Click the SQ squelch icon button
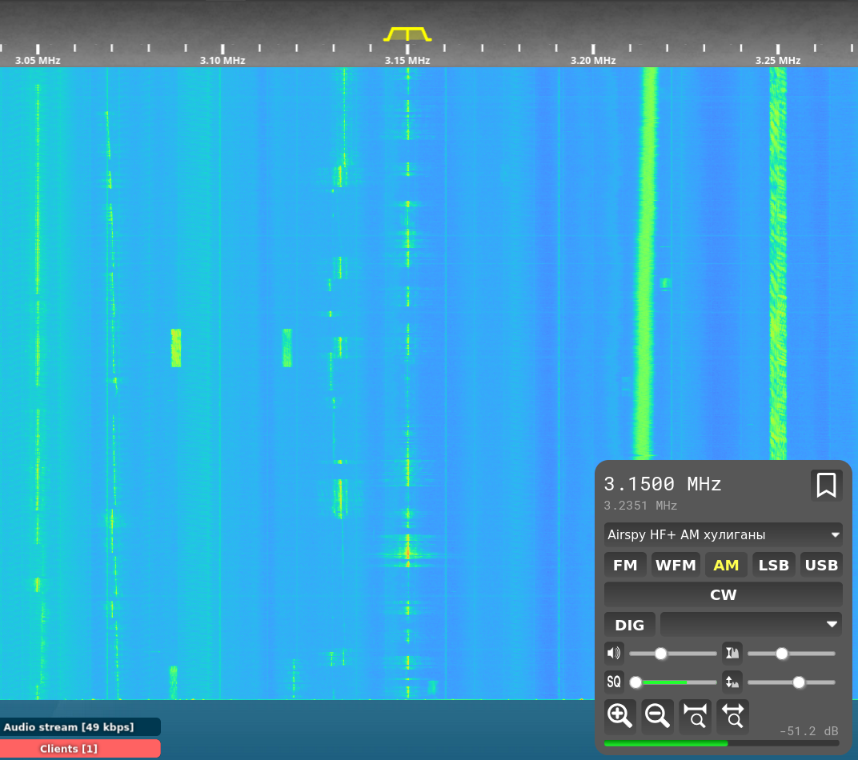The height and width of the screenshot is (760, 858). (614, 682)
